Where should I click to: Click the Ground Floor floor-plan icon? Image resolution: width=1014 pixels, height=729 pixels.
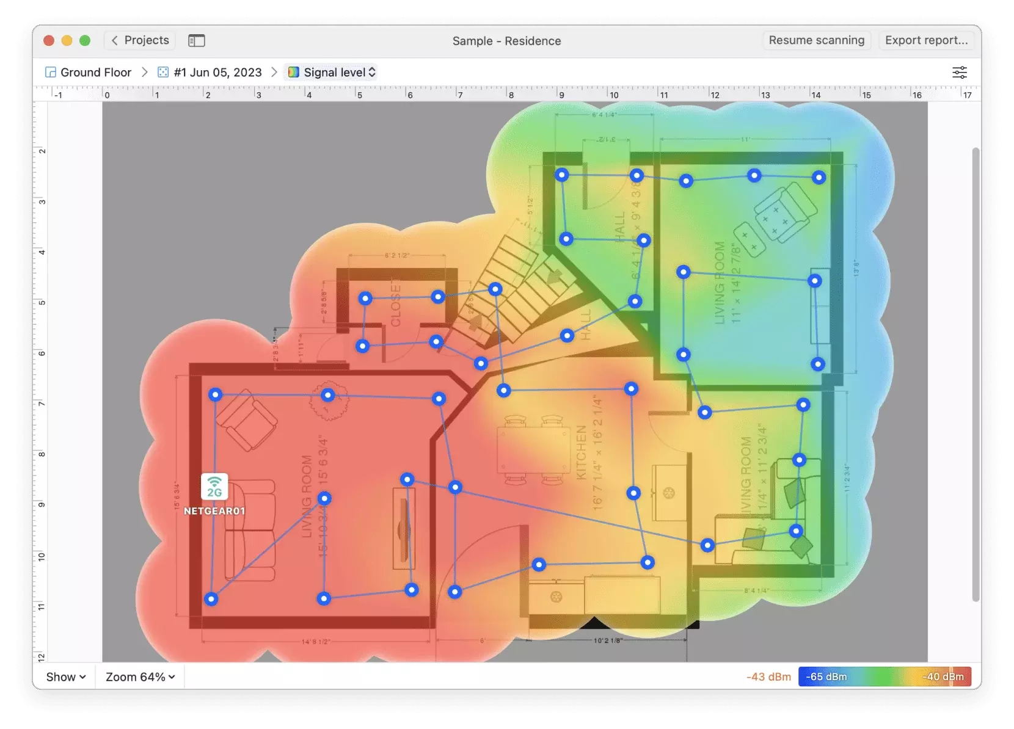coord(51,73)
